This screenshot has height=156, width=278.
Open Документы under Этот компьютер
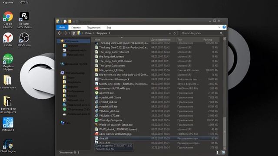[x=74, y=82]
